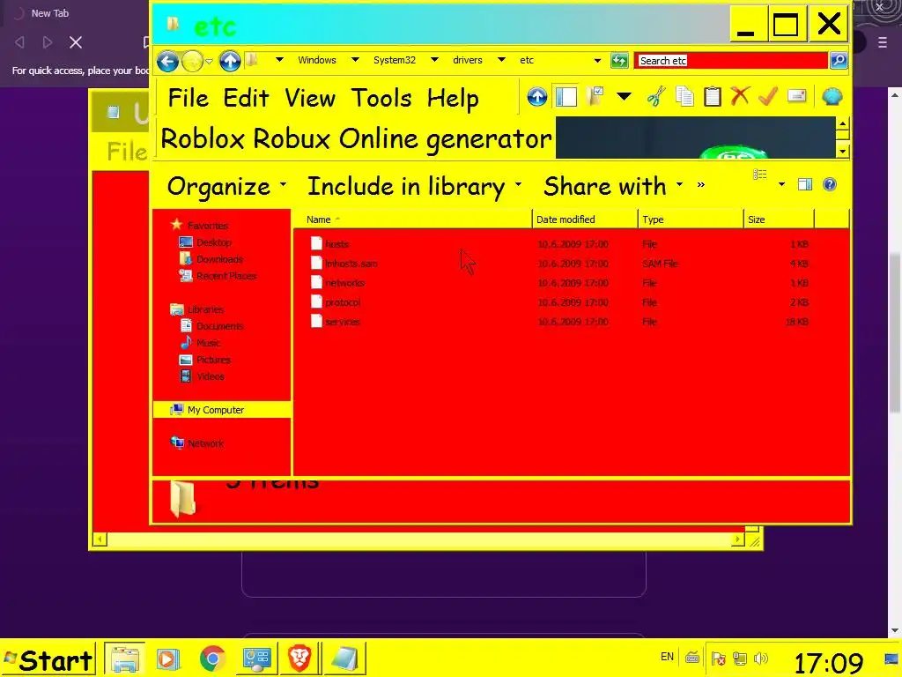Viewport: 902px width, 677px height.
Task: Click the red X Delete icon
Action: click(x=740, y=96)
